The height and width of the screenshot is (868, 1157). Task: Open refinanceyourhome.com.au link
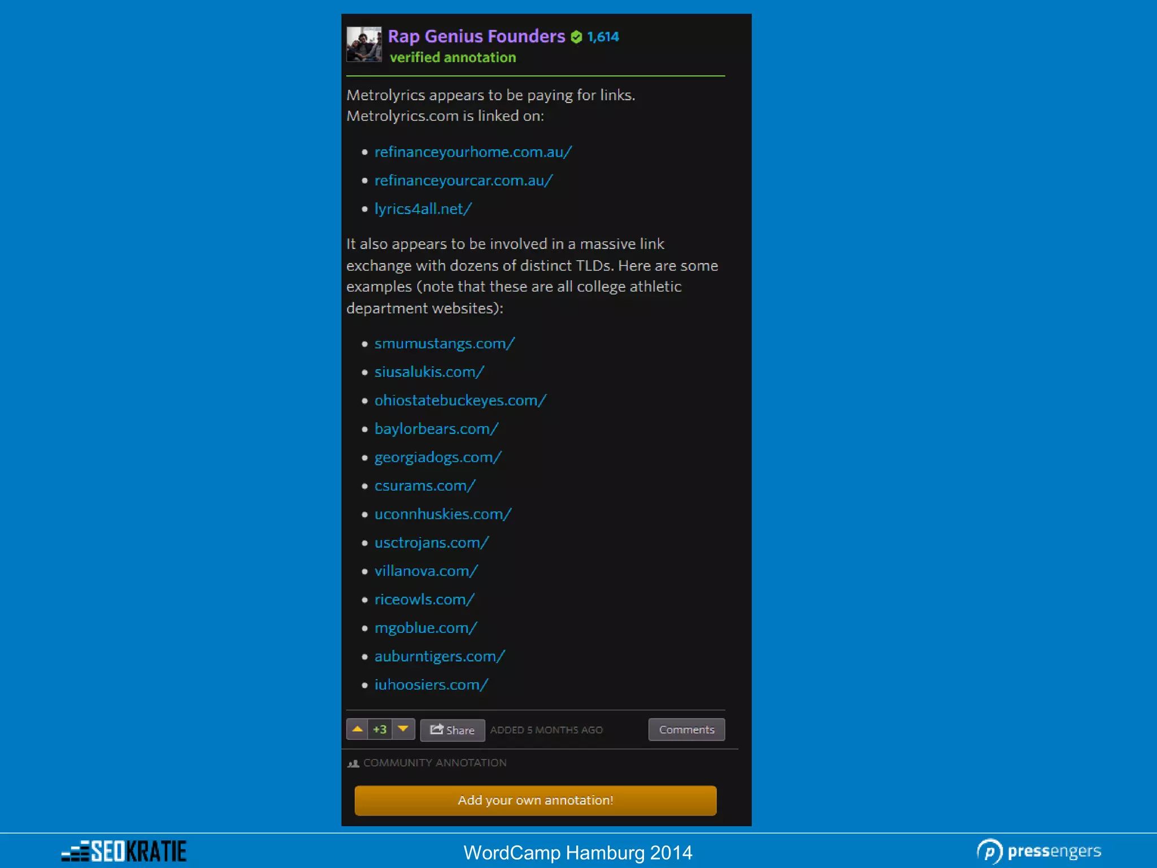coord(473,152)
